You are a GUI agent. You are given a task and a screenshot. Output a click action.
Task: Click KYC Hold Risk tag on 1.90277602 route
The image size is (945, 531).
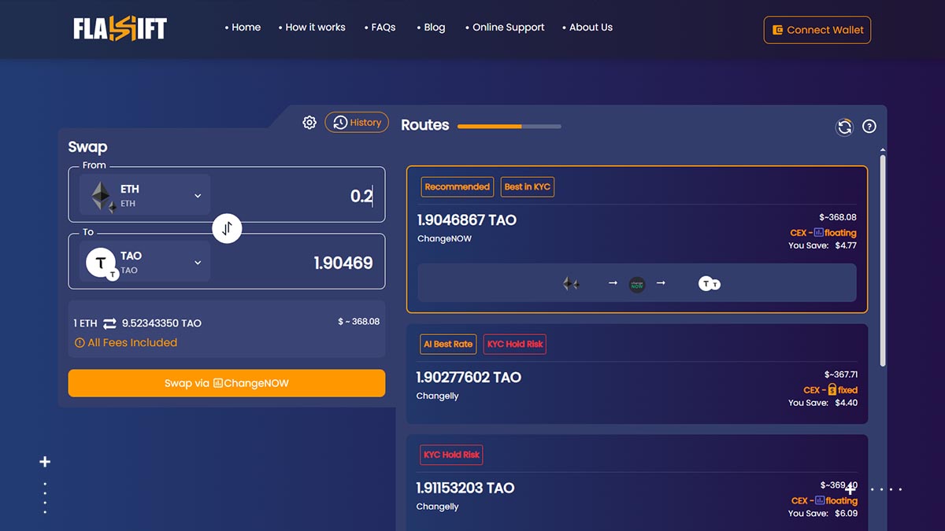[x=515, y=344]
